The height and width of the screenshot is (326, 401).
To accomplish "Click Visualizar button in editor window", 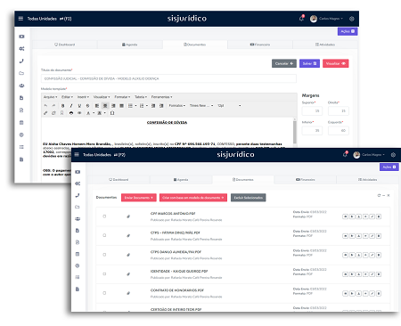I will (x=336, y=63).
